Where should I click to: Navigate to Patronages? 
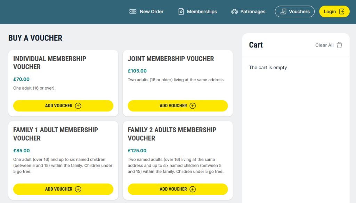click(x=253, y=11)
